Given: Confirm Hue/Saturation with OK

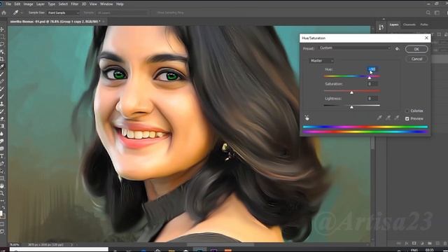Looking at the screenshot, I should pos(416,49).
